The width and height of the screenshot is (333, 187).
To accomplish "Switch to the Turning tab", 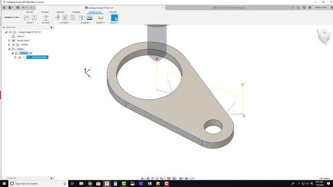I will click(x=45, y=12).
